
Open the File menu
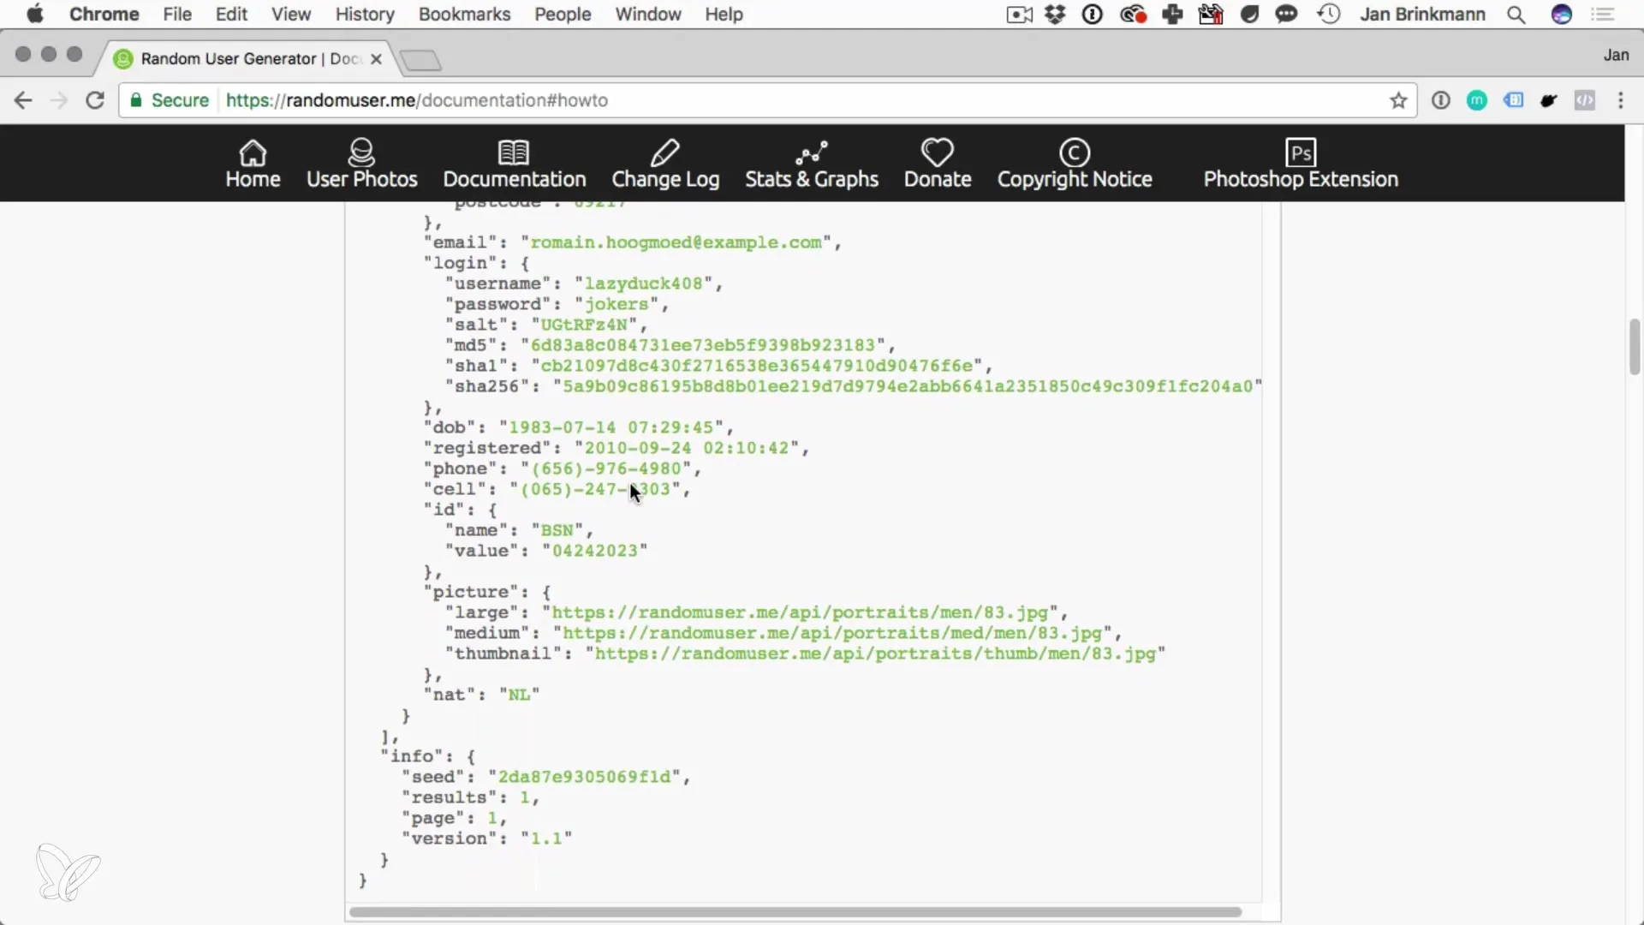(177, 15)
